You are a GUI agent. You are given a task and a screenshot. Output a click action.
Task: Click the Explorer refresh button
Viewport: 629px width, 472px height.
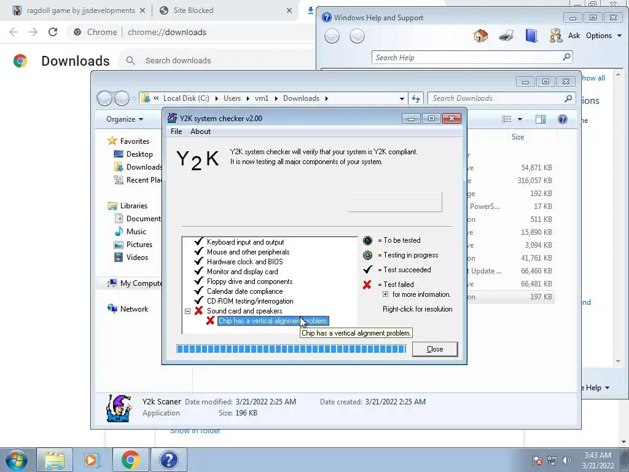(416, 98)
